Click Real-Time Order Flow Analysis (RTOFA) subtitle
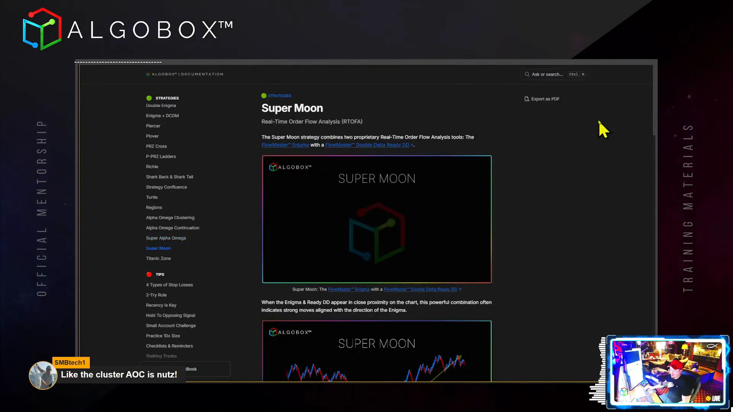Viewport: 733px width, 412px height. 312,122
